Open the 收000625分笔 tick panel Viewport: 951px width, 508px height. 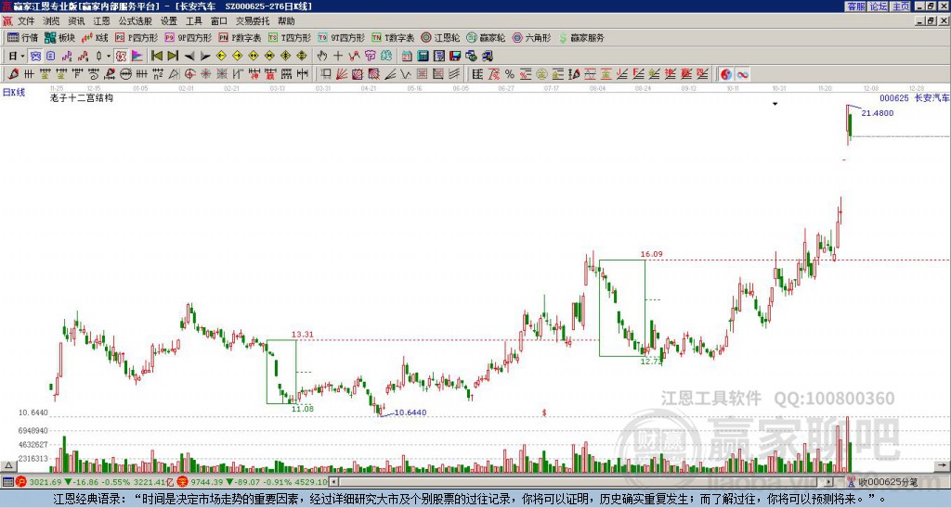882,482
